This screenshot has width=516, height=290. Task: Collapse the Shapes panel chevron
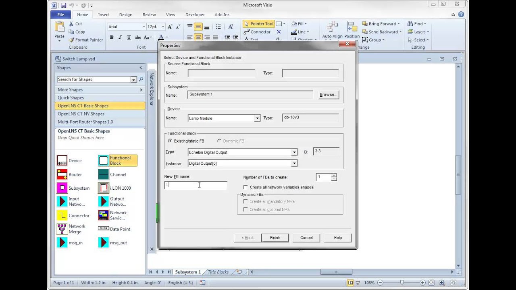point(141,68)
